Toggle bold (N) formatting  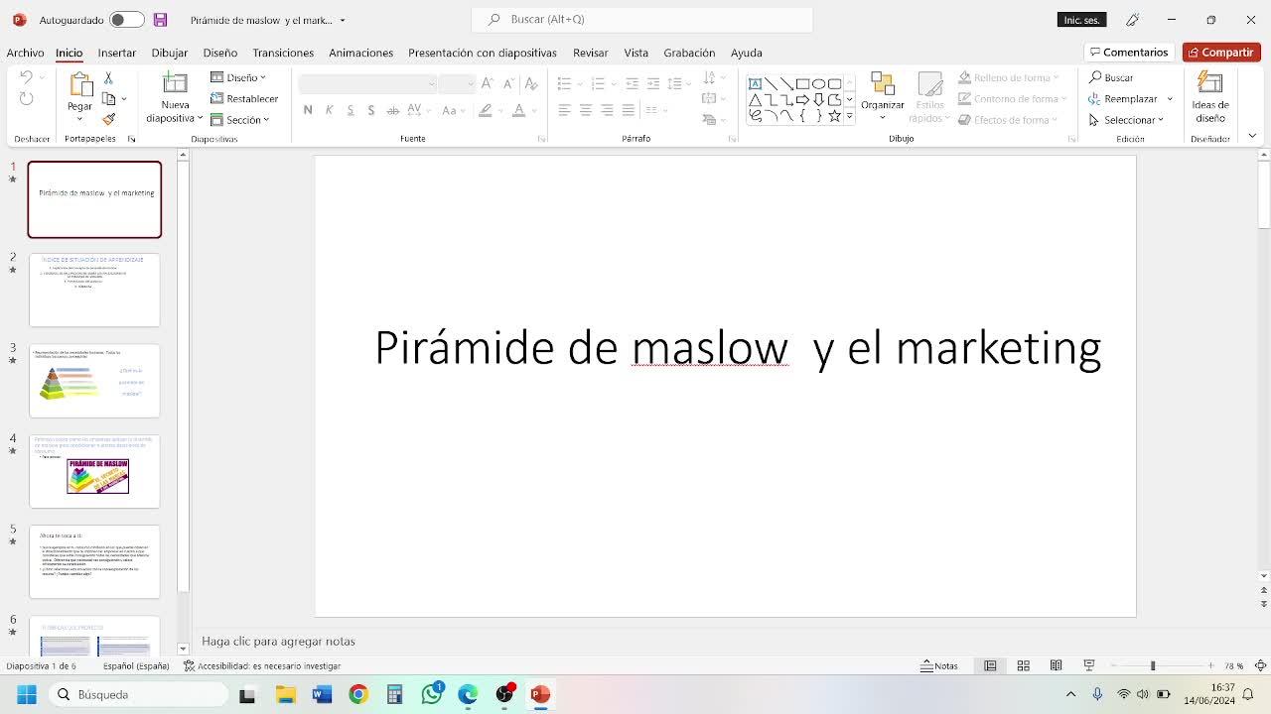[x=308, y=110]
